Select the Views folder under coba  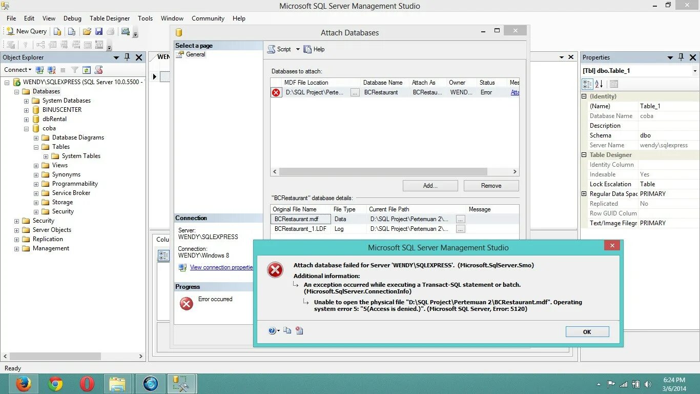(x=59, y=165)
